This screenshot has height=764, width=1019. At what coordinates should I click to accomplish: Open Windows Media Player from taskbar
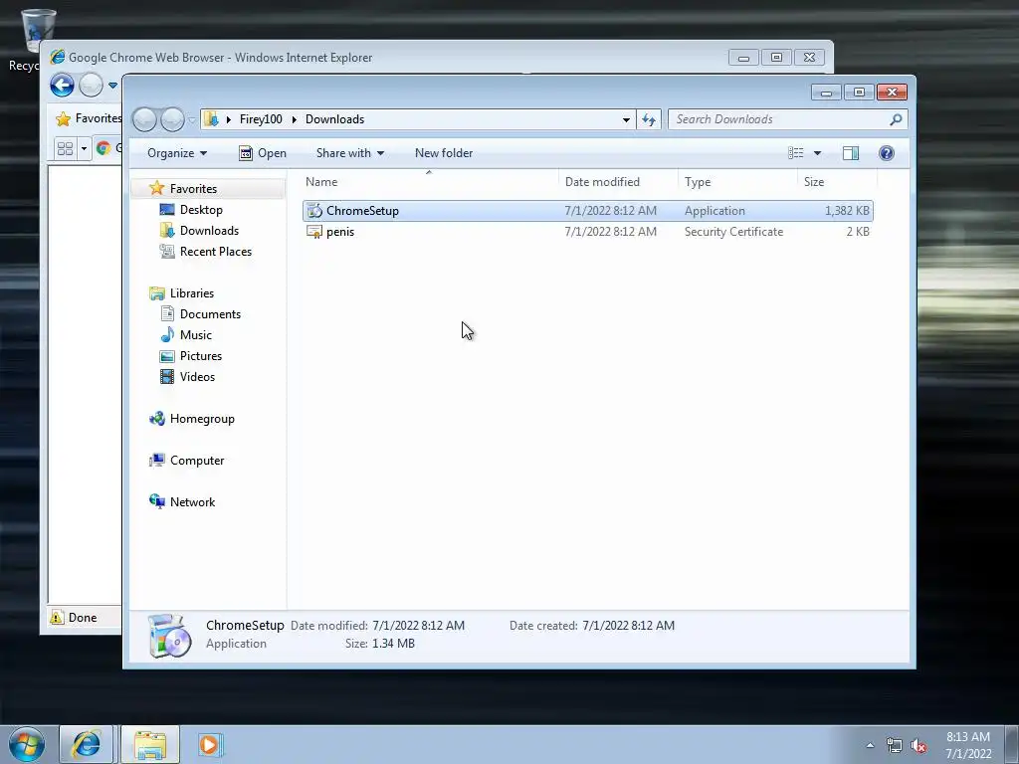click(210, 744)
